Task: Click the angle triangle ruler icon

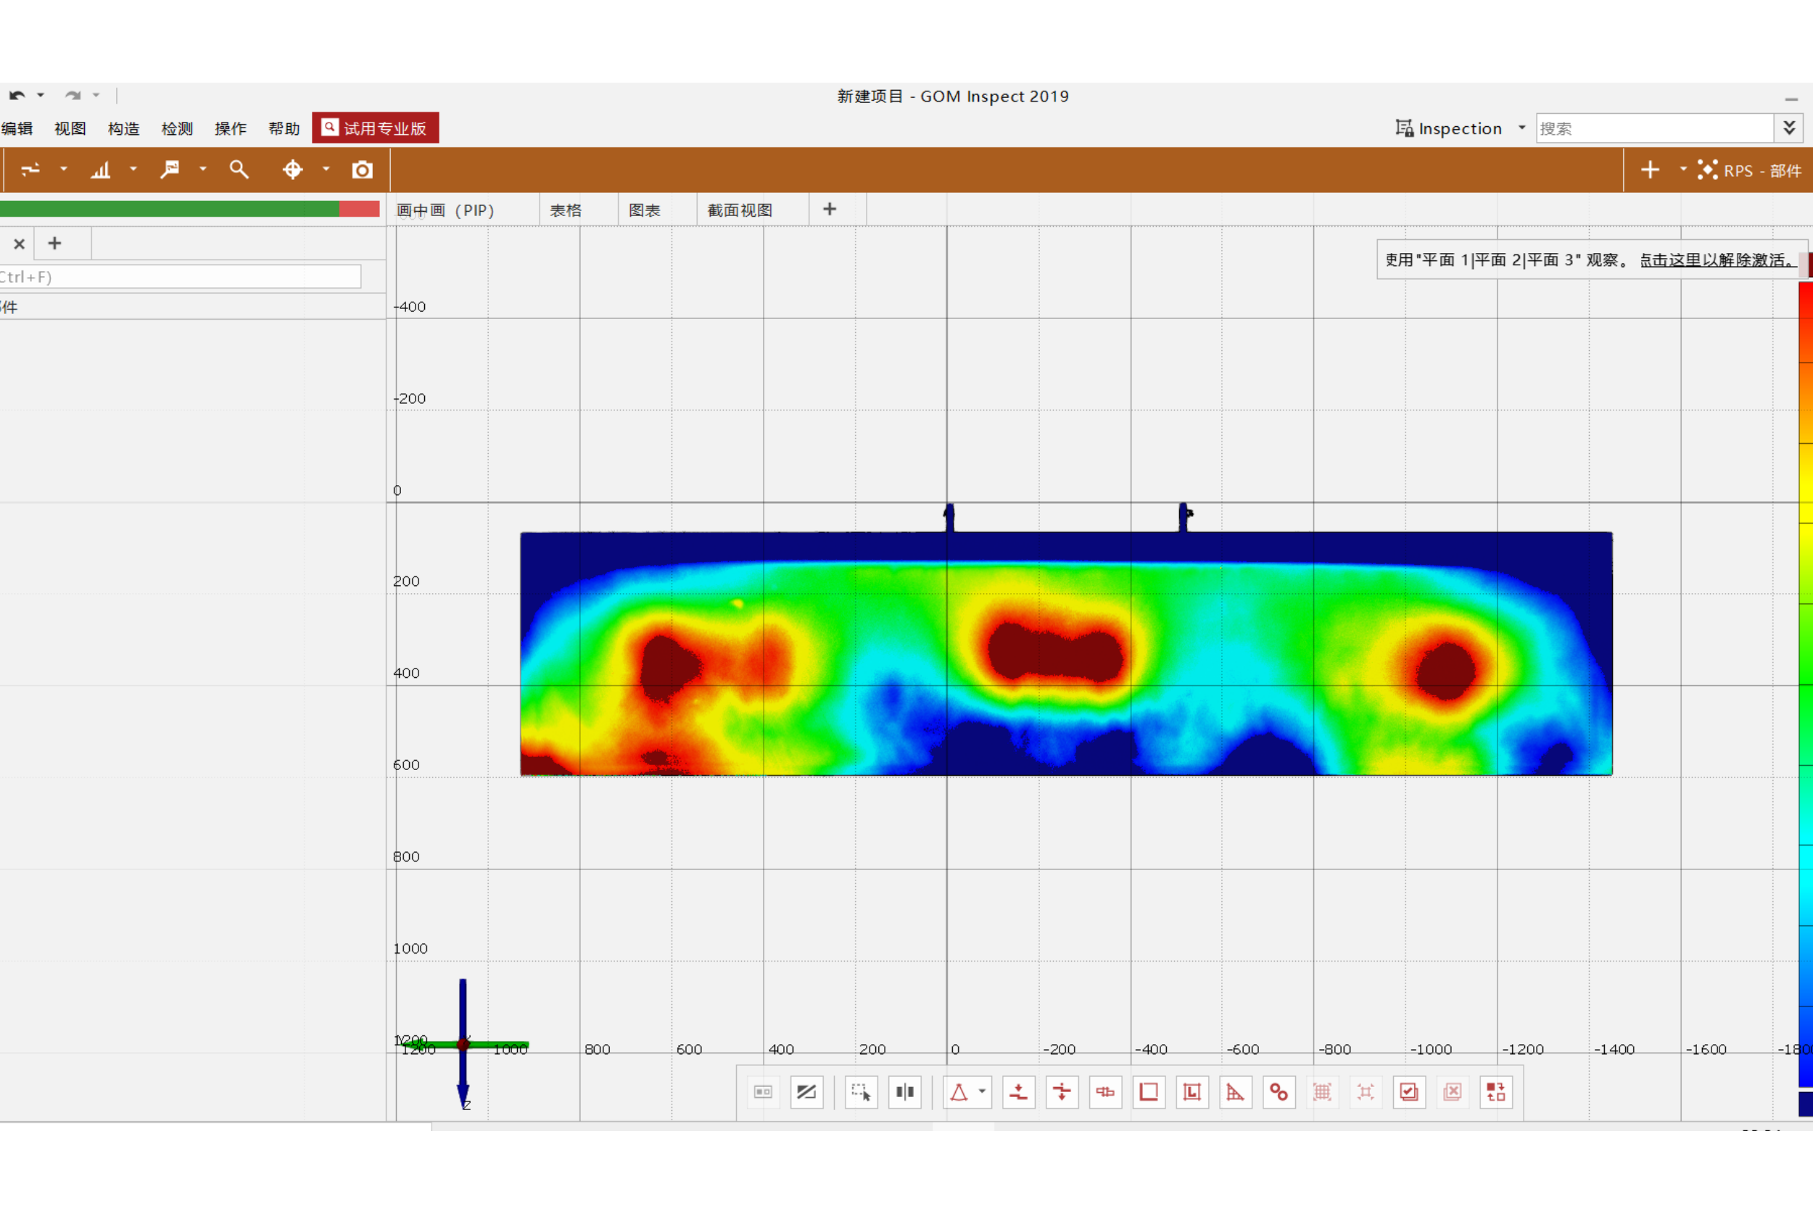Action: tap(1235, 1092)
